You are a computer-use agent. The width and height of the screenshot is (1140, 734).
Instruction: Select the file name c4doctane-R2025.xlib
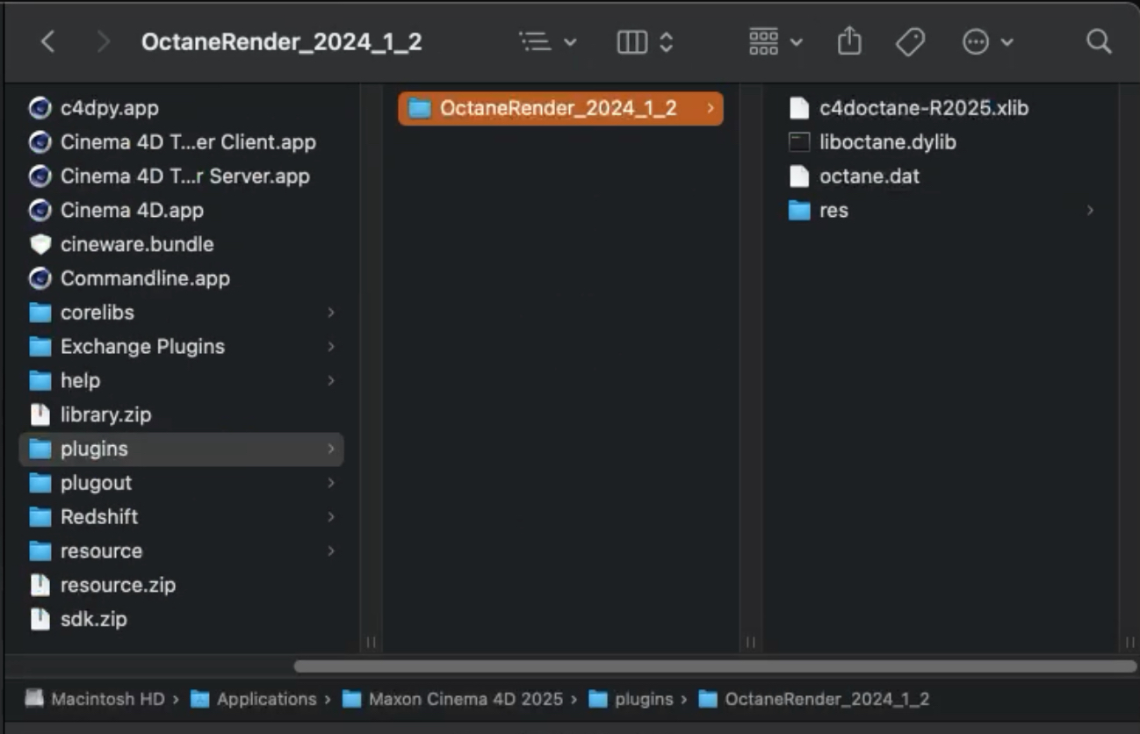(924, 108)
